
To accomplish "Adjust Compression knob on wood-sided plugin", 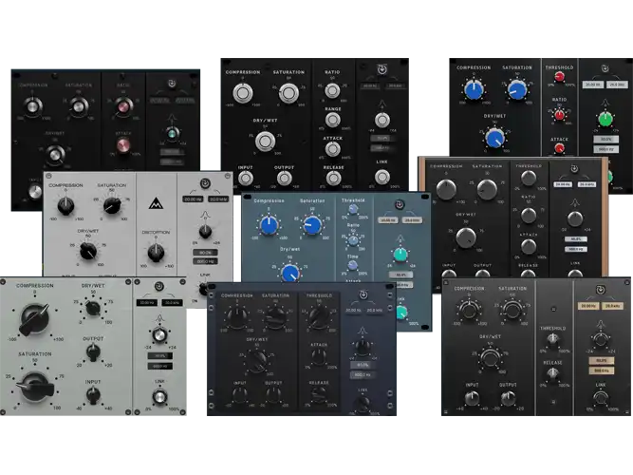I will (446, 190).
